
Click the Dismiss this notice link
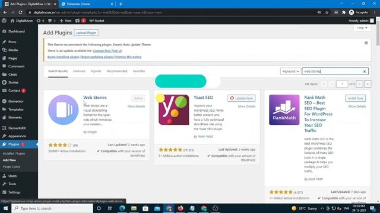pos(128,57)
